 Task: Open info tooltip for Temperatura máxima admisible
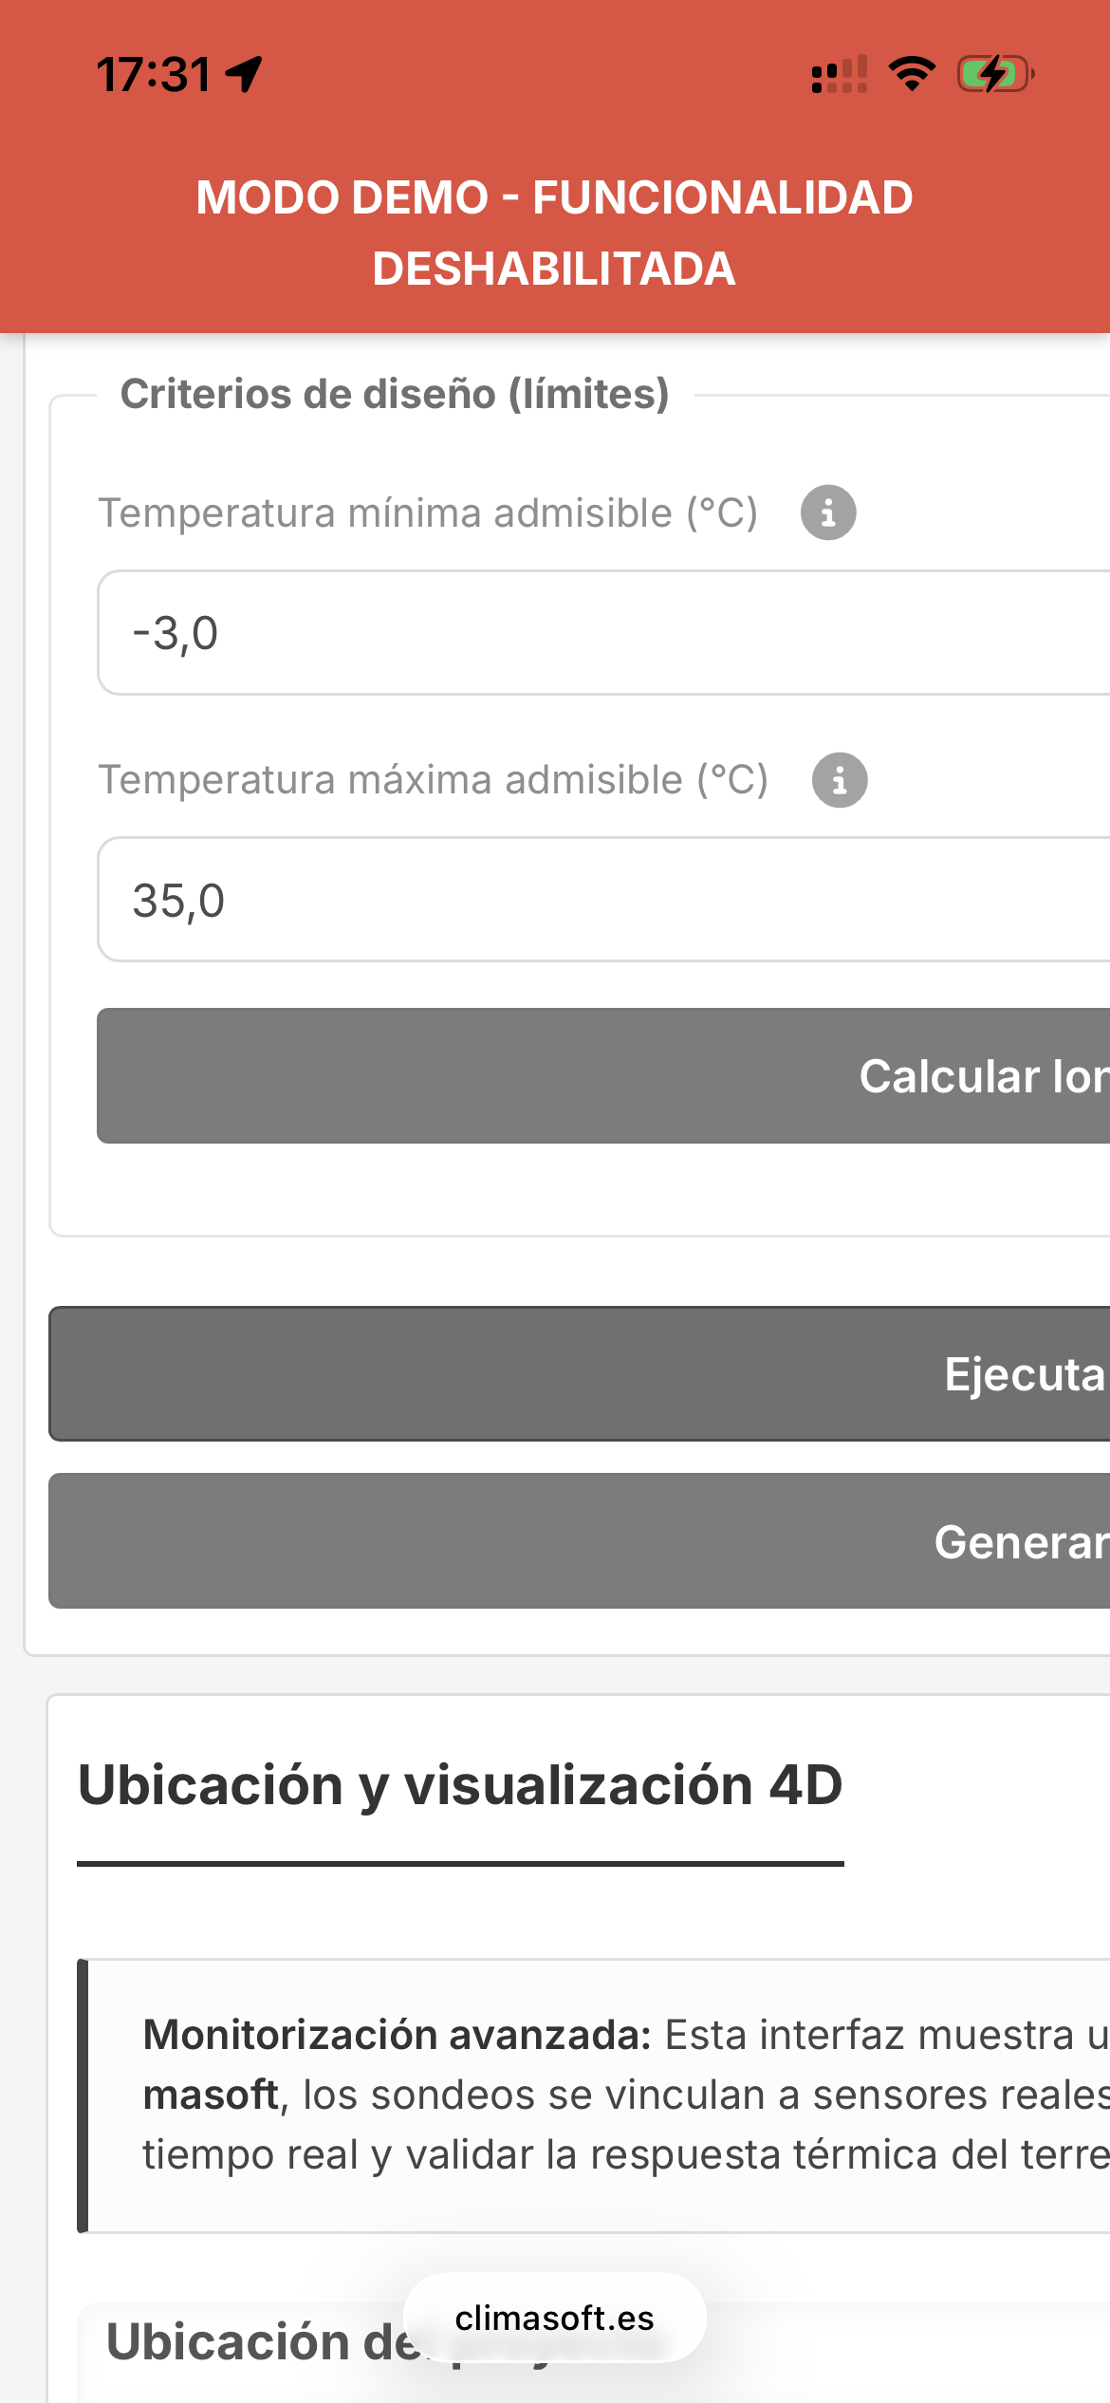click(840, 780)
